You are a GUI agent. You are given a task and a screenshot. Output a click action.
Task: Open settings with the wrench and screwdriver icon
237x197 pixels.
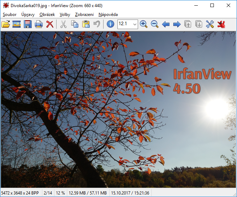(x=210, y=24)
